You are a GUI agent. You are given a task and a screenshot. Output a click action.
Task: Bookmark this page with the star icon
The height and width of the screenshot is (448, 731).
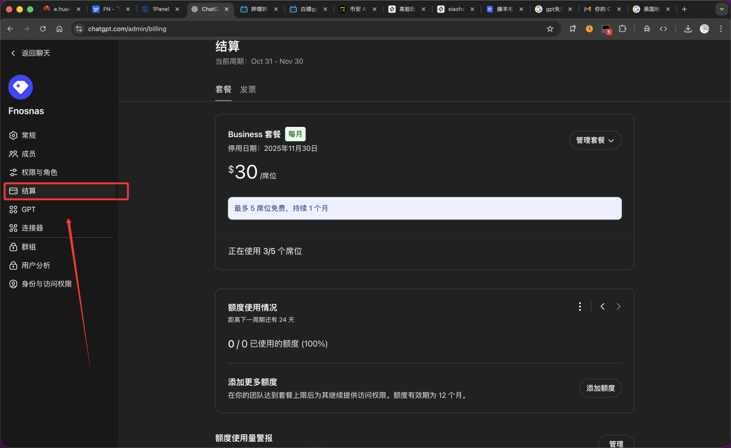pos(550,29)
